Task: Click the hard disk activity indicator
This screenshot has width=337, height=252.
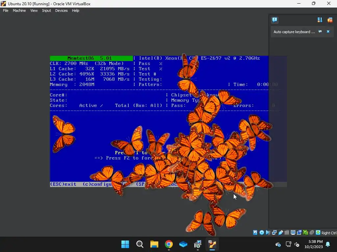Action: 255,233
